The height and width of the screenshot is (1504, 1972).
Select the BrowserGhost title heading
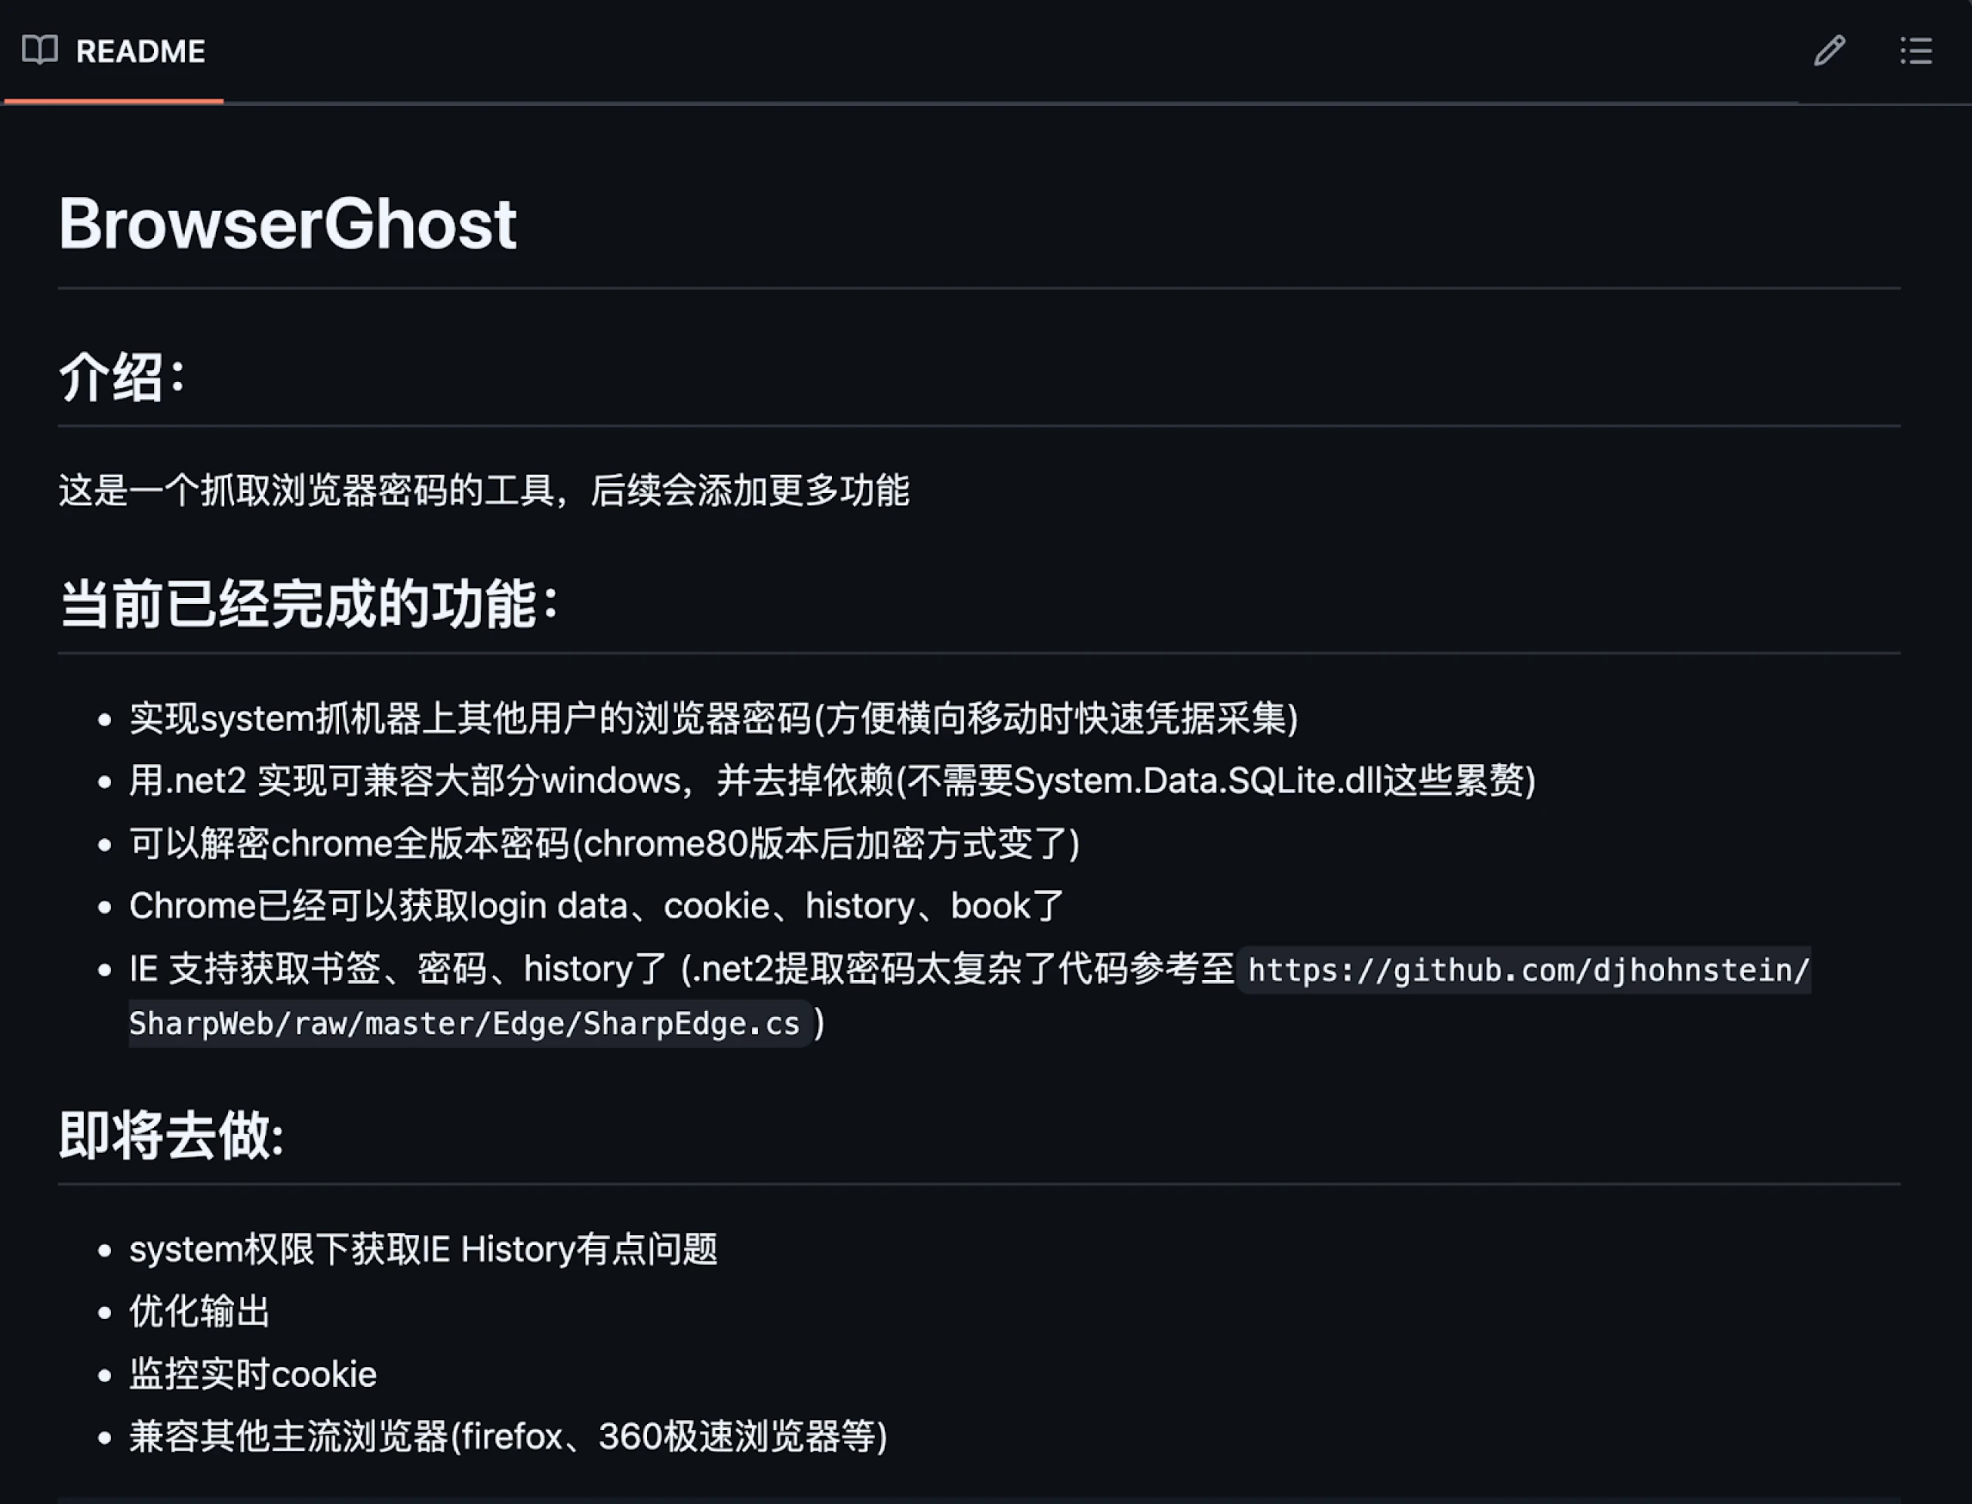click(289, 221)
